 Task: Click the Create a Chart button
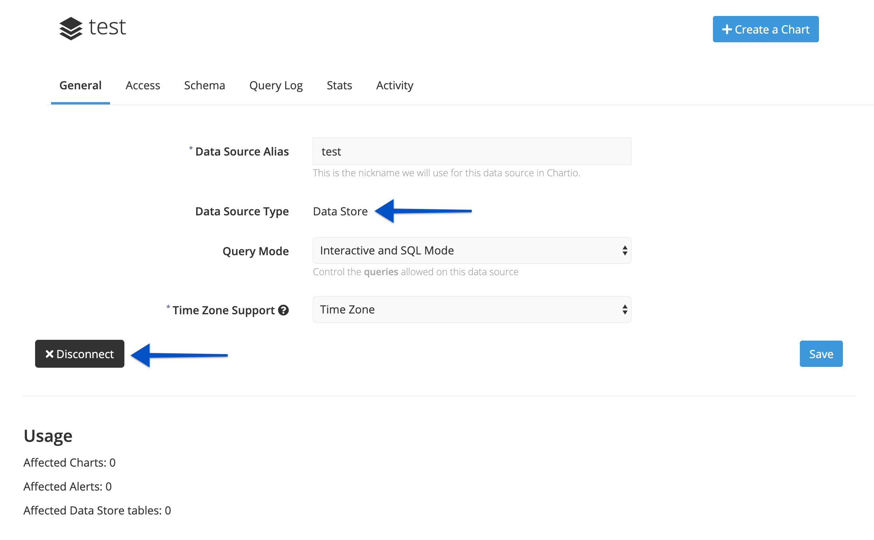766,29
